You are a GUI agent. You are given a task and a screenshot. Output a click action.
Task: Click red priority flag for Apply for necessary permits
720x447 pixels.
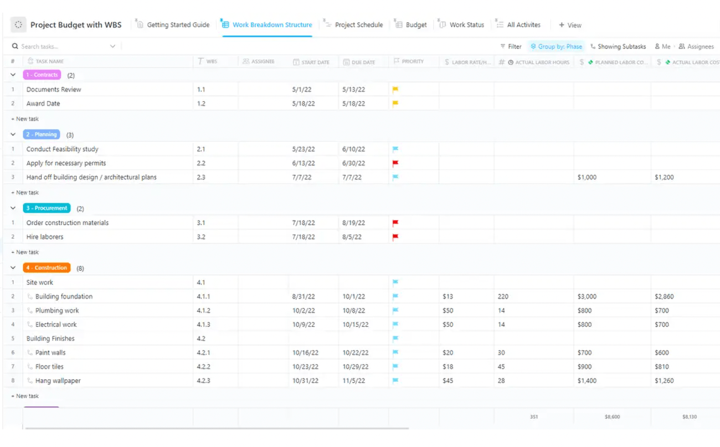[x=395, y=163]
